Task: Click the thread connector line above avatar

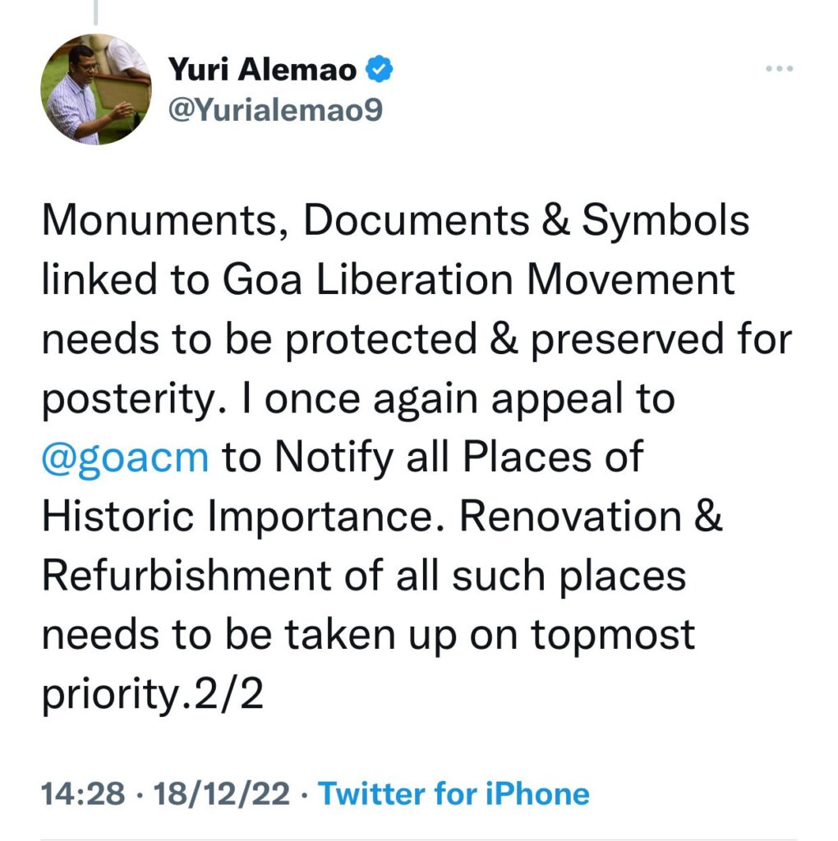Action: coord(95,12)
